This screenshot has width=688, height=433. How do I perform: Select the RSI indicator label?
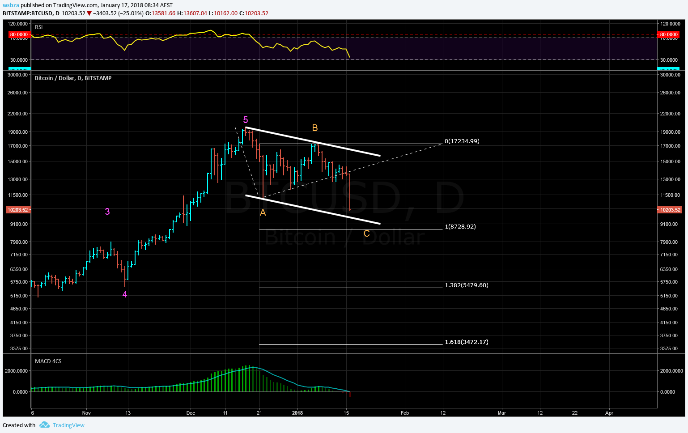click(39, 27)
